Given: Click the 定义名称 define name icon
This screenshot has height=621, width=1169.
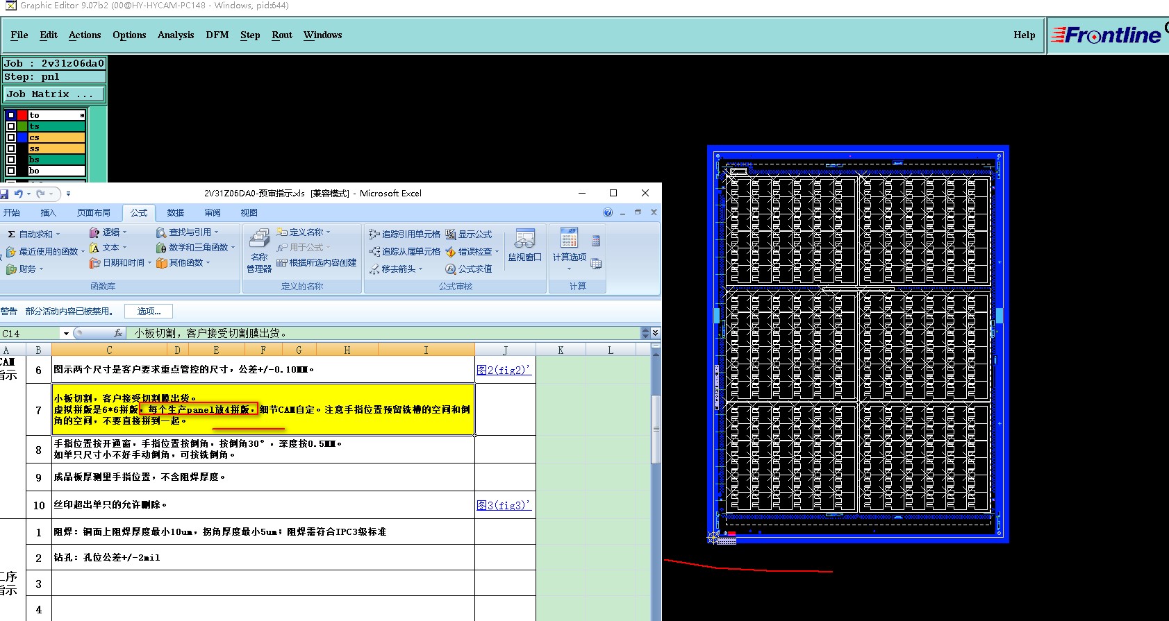Looking at the screenshot, I should (x=282, y=232).
